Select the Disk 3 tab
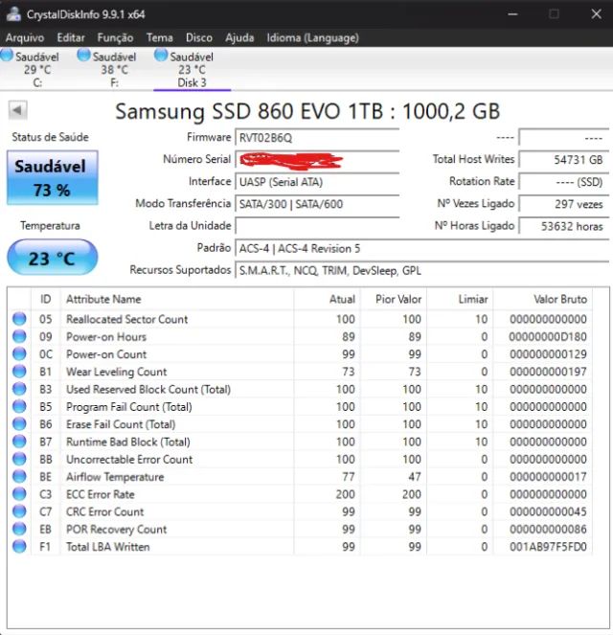Image resolution: width=613 pixels, height=635 pixels. pos(192,69)
